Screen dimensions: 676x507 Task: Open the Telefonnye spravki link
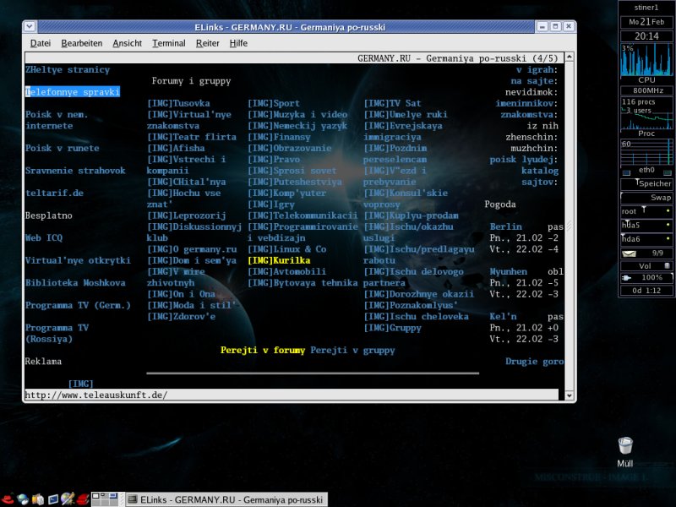click(x=73, y=92)
